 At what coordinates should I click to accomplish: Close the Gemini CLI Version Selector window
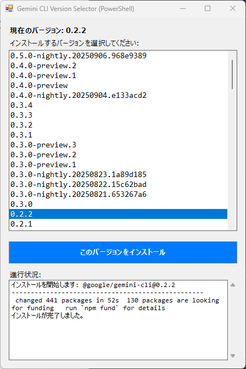point(233,8)
